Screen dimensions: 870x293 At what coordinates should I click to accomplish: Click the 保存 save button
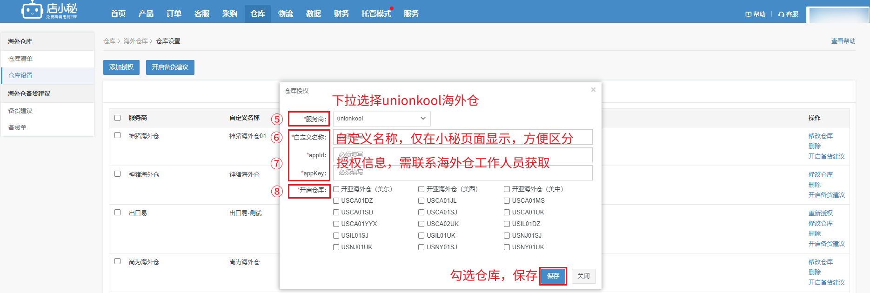553,276
